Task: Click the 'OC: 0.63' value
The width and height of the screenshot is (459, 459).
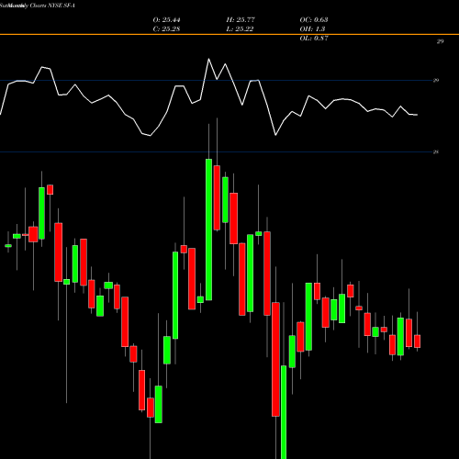Action: coord(314,20)
